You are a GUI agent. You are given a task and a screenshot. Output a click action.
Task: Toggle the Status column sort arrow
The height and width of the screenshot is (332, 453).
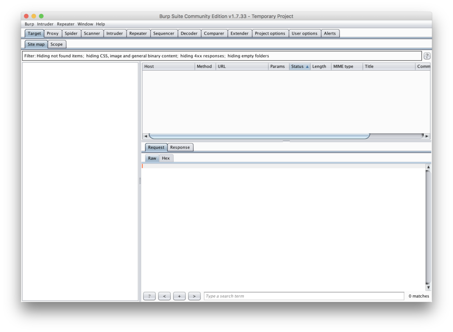coord(307,66)
